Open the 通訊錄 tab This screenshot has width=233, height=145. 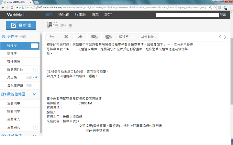pos(64,15)
